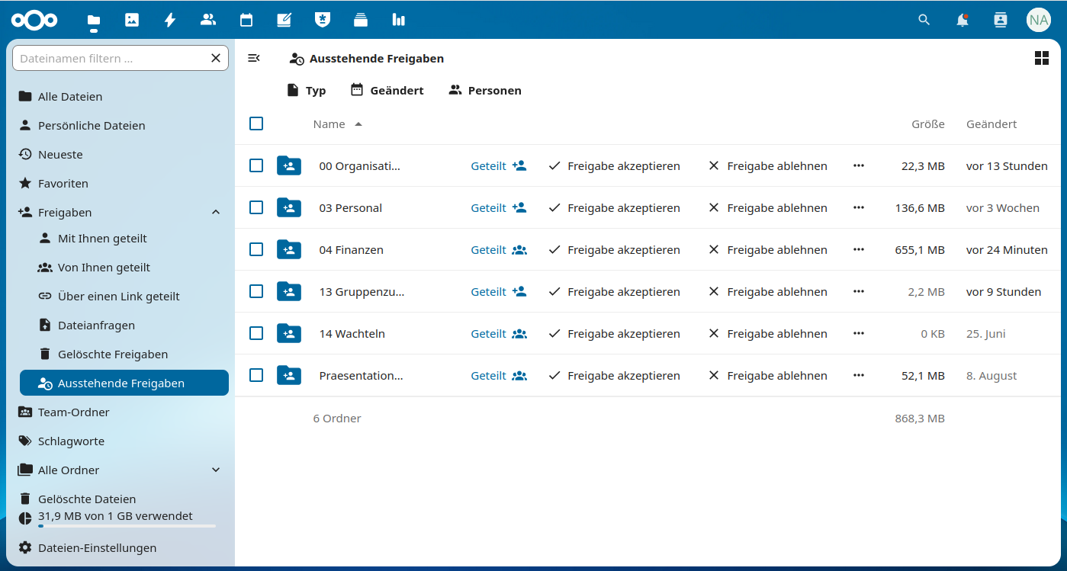Expand the Alle Ordner tree
Viewport: 1067px width, 571px height.
[x=216, y=470]
